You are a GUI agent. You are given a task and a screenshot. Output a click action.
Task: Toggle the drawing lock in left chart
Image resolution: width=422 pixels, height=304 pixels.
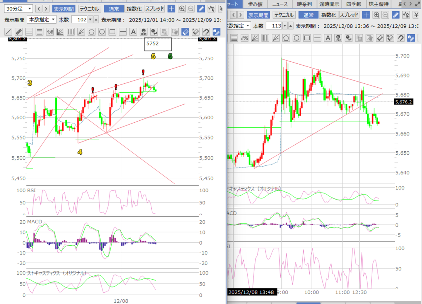[x=216, y=32]
